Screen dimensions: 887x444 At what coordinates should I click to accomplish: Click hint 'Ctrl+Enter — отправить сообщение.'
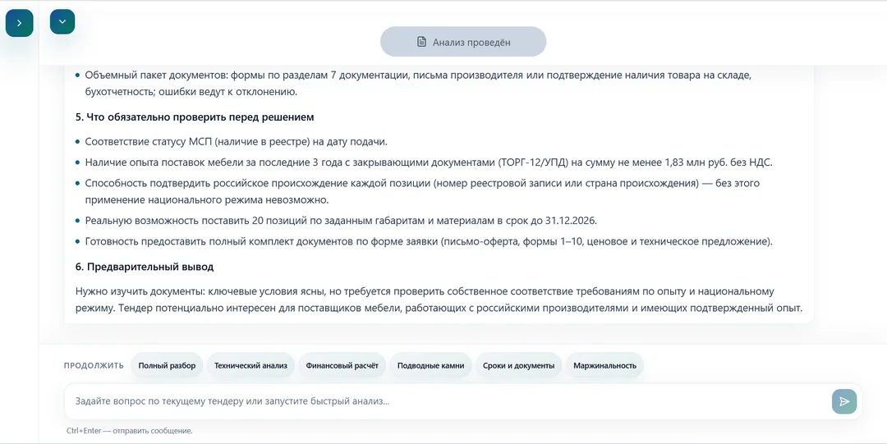[x=130, y=431]
